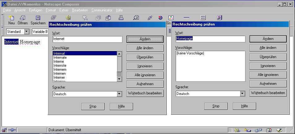Screen dimensions: 295x134
Task: Click the Copy toolbar icon
Action: click(98, 18)
